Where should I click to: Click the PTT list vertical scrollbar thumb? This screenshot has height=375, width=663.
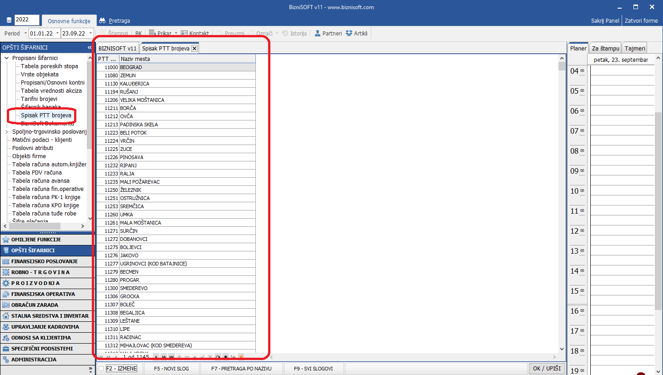(562, 66)
